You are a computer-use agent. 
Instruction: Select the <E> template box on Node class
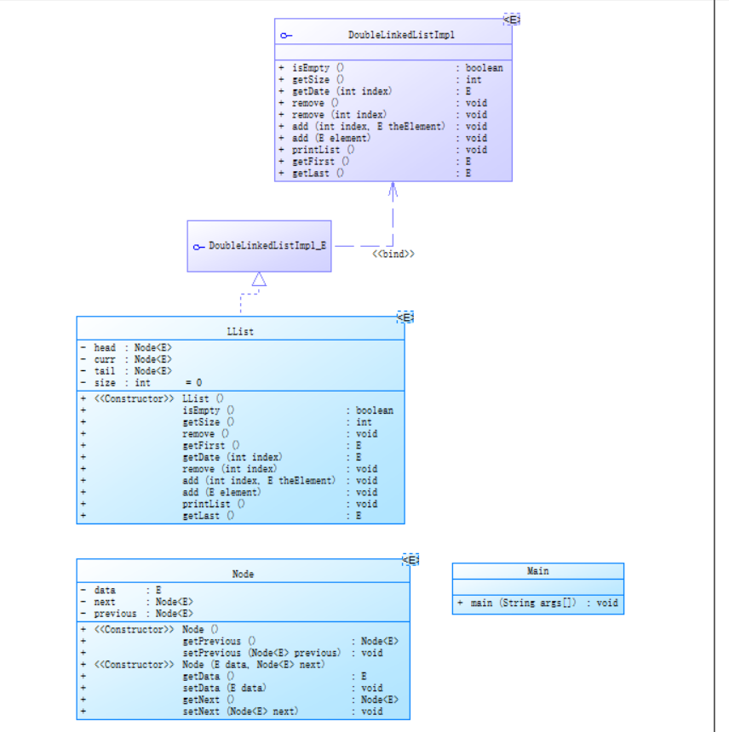(x=410, y=560)
